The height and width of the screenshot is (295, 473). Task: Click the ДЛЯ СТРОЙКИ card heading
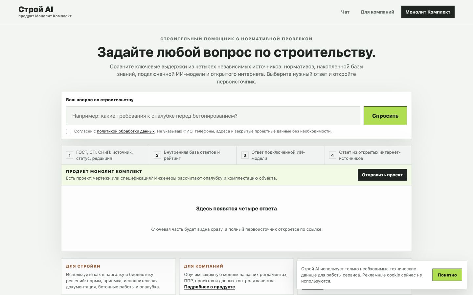pos(83,266)
